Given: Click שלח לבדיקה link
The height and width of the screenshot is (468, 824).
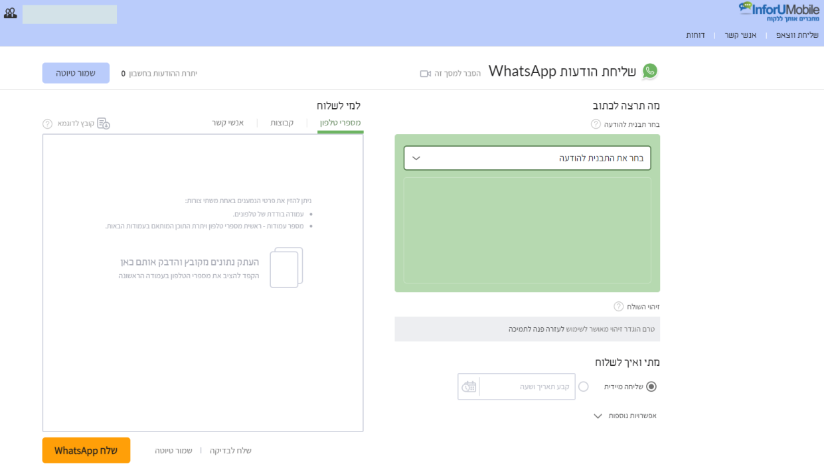Looking at the screenshot, I should tap(230, 451).
